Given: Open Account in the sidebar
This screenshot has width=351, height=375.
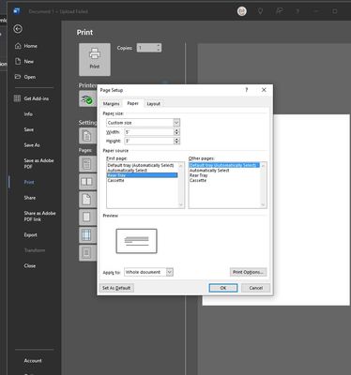Looking at the screenshot, I should point(33,361).
